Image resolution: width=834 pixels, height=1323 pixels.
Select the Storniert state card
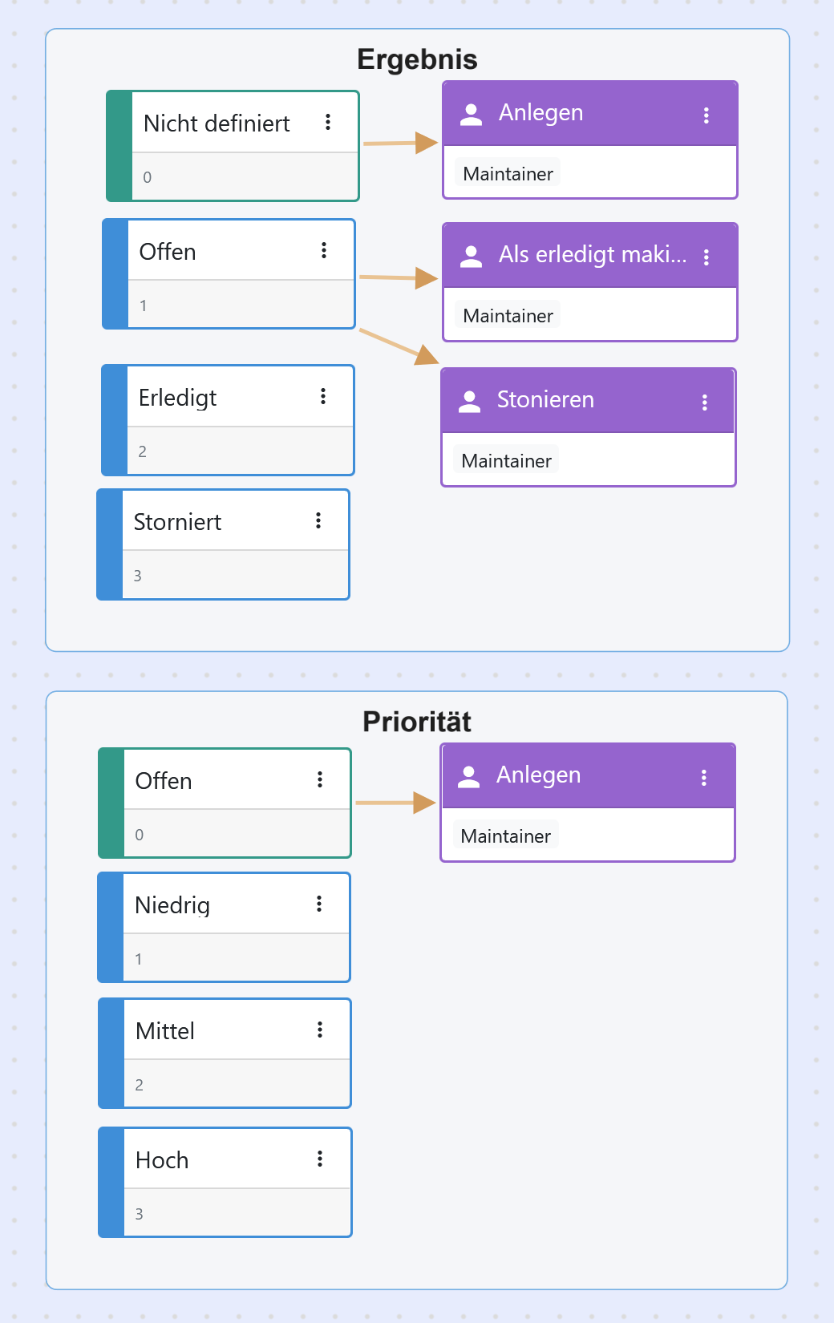coord(224,544)
